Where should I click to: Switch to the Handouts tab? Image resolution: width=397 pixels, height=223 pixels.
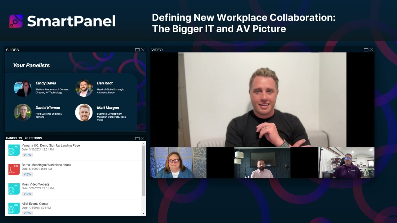coord(14,138)
